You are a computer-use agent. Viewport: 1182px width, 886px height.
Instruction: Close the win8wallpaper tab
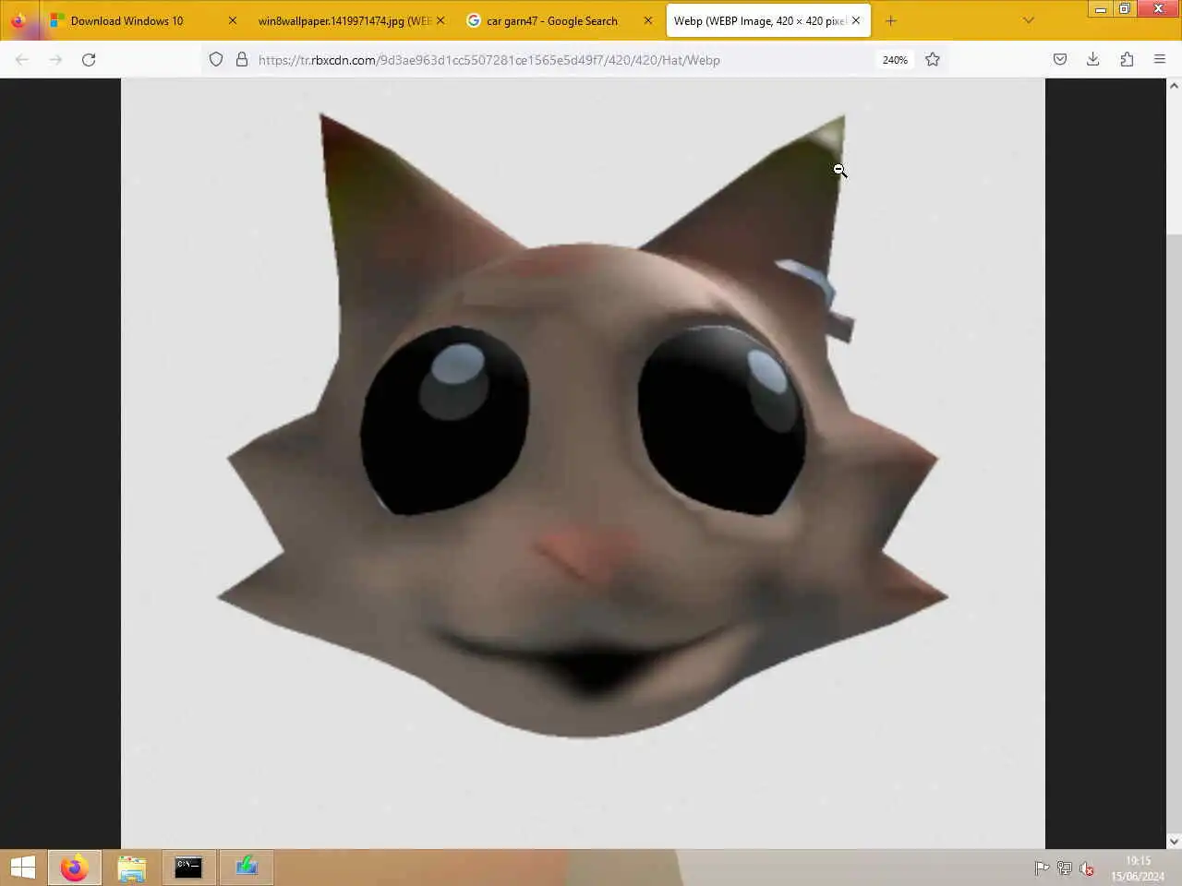440,20
